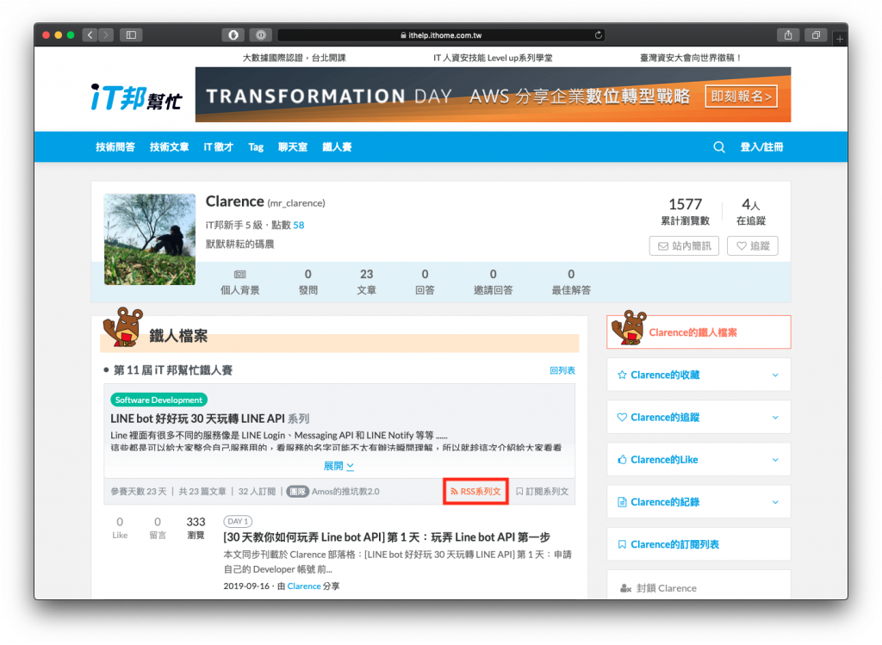This screenshot has height=645, width=882.
Task: Click the 58 points value
Action: tap(299, 225)
